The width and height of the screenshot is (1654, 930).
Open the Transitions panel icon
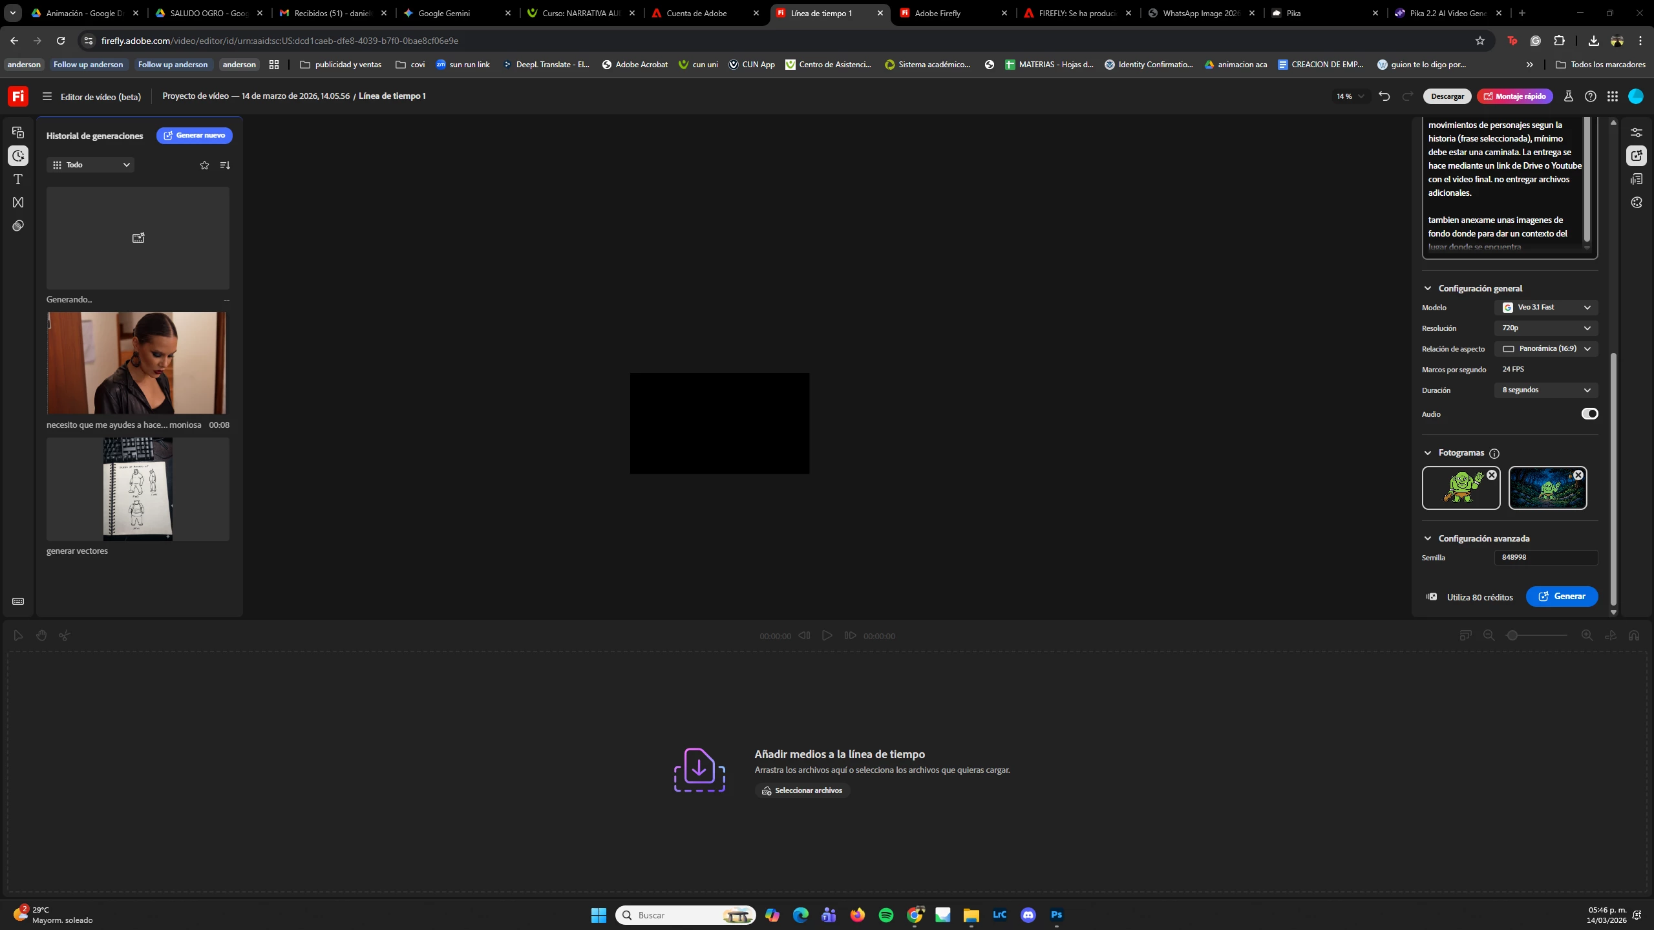point(18,202)
